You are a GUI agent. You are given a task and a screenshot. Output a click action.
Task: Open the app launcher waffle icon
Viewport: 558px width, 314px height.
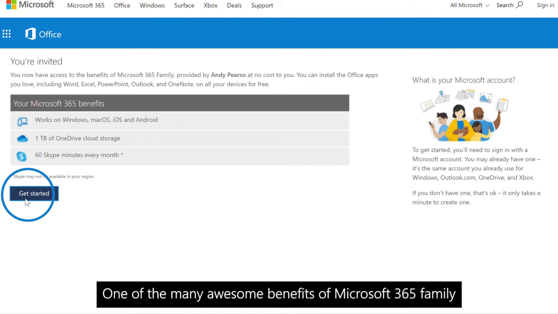click(x=7, y=34)
